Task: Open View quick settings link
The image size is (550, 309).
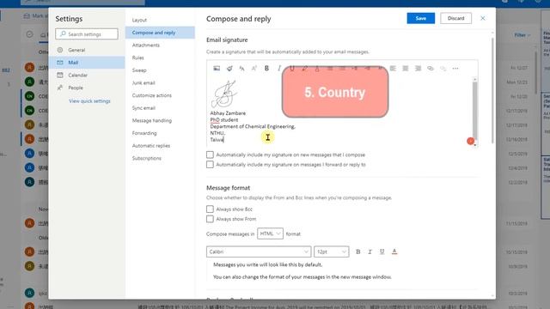Action: (89, 101)
